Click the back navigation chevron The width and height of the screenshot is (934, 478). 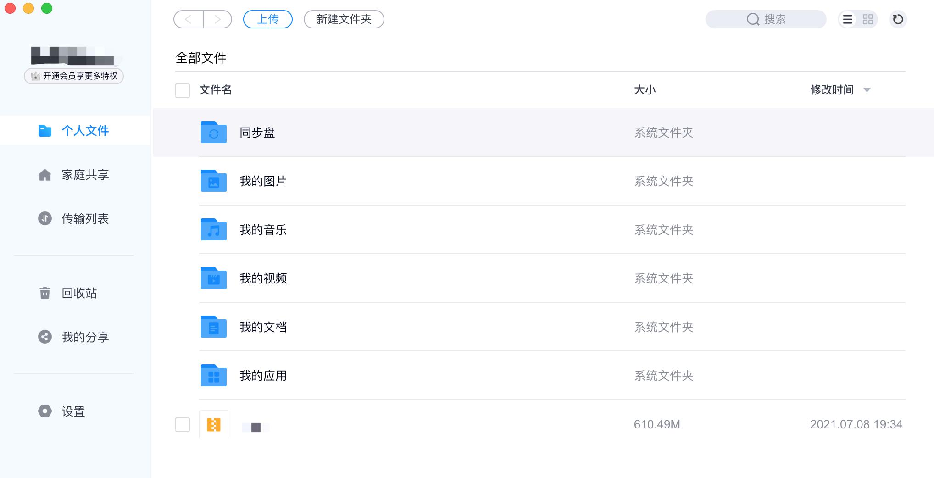tap(188, 19)
